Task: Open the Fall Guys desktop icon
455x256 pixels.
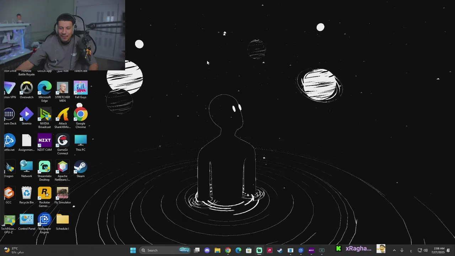Action: 81,90
